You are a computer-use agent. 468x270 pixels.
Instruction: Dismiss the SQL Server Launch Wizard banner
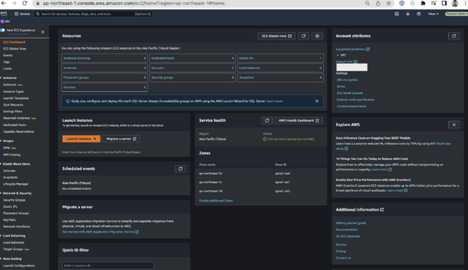[317, 101]
